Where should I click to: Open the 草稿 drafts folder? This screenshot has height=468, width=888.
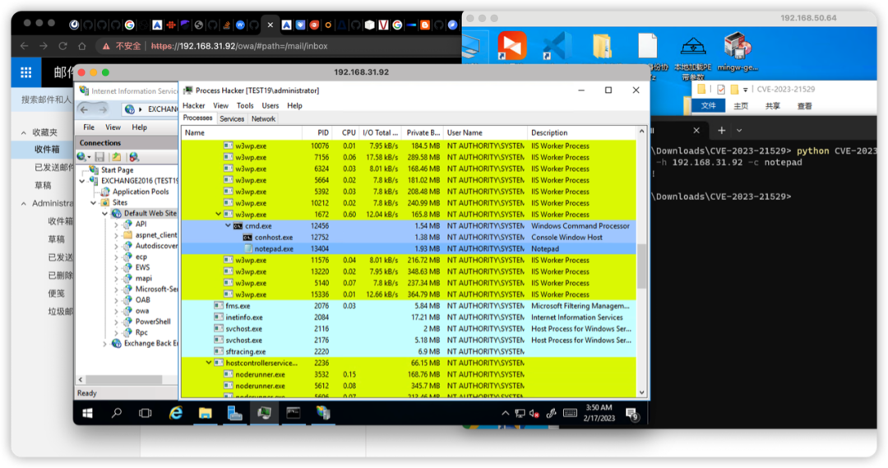tap(43, 185)
